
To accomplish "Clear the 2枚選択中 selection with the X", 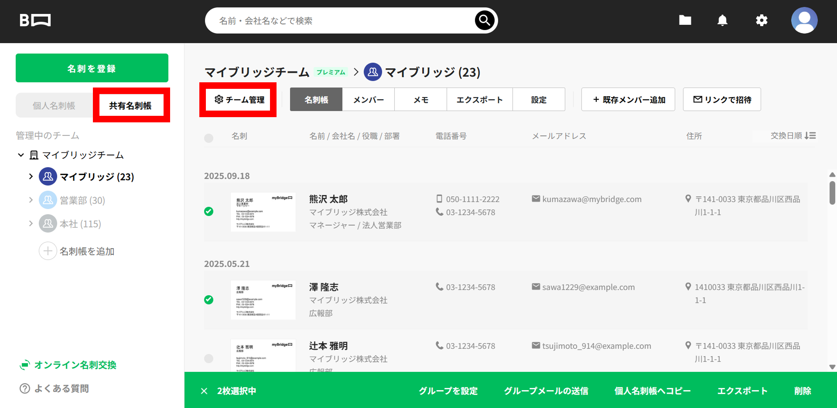I will click(x=204, y=391).
